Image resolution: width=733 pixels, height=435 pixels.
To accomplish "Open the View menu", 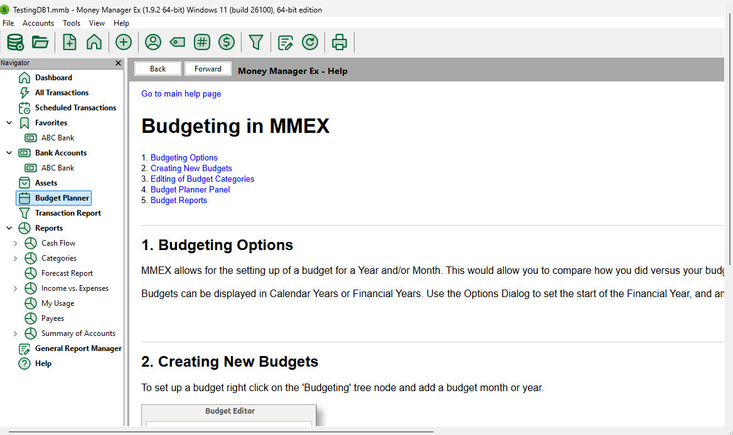I will coord(97,23).
